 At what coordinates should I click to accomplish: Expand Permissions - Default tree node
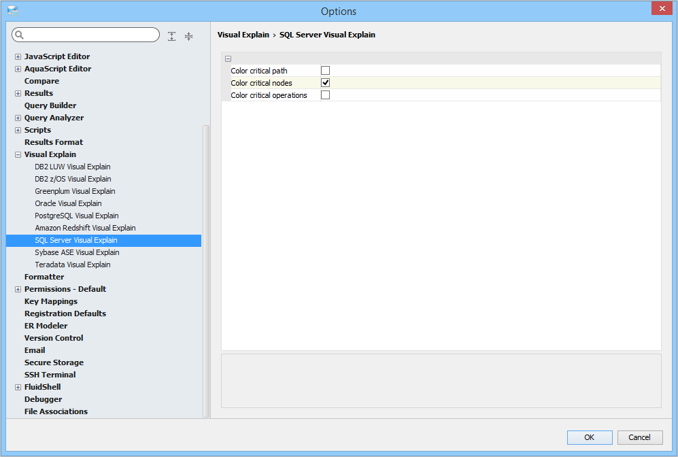18,289
